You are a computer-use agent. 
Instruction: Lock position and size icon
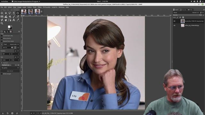[x=180, y=17]
